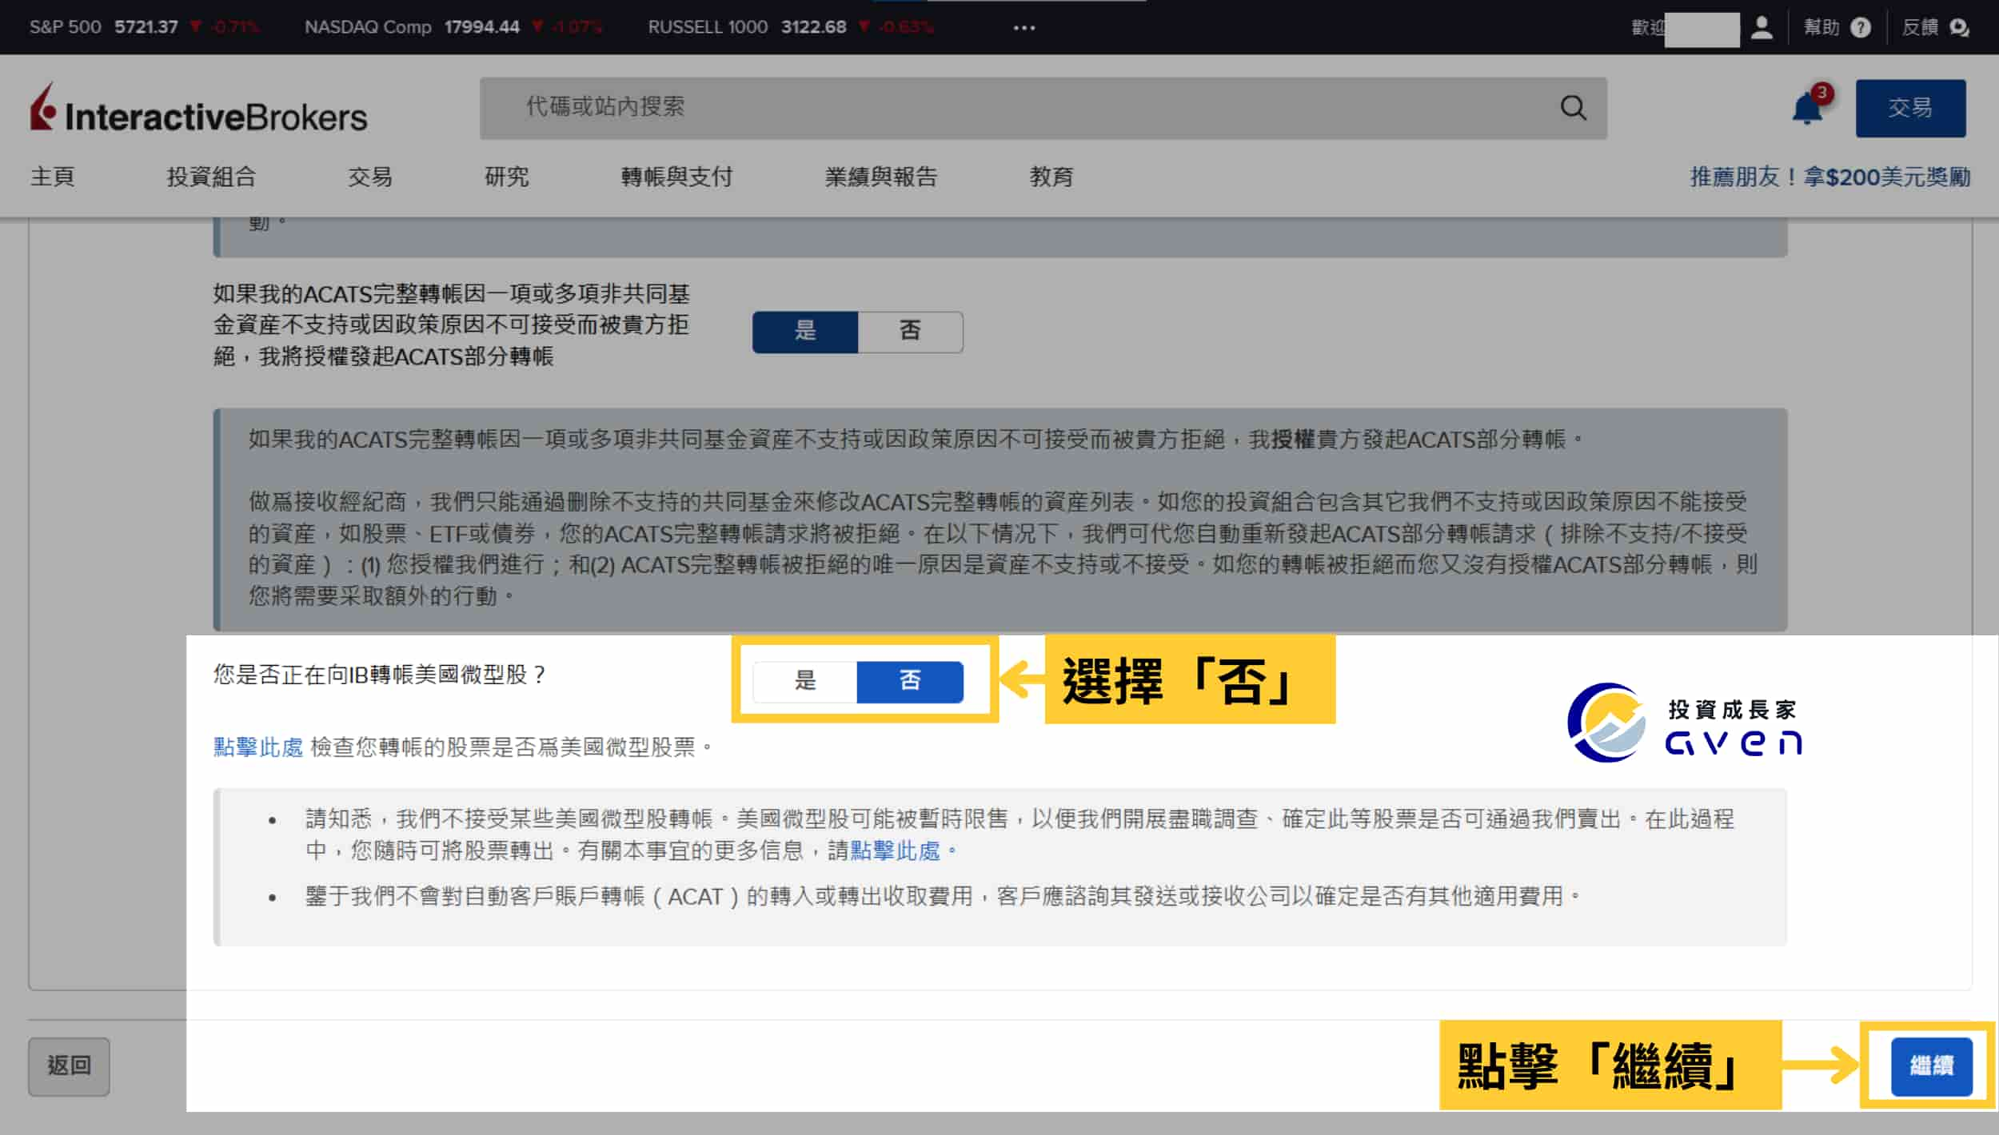Click 點擊此處 link for more information in notice
The image size is (1999, 1135).
click(x=896, y=850)
